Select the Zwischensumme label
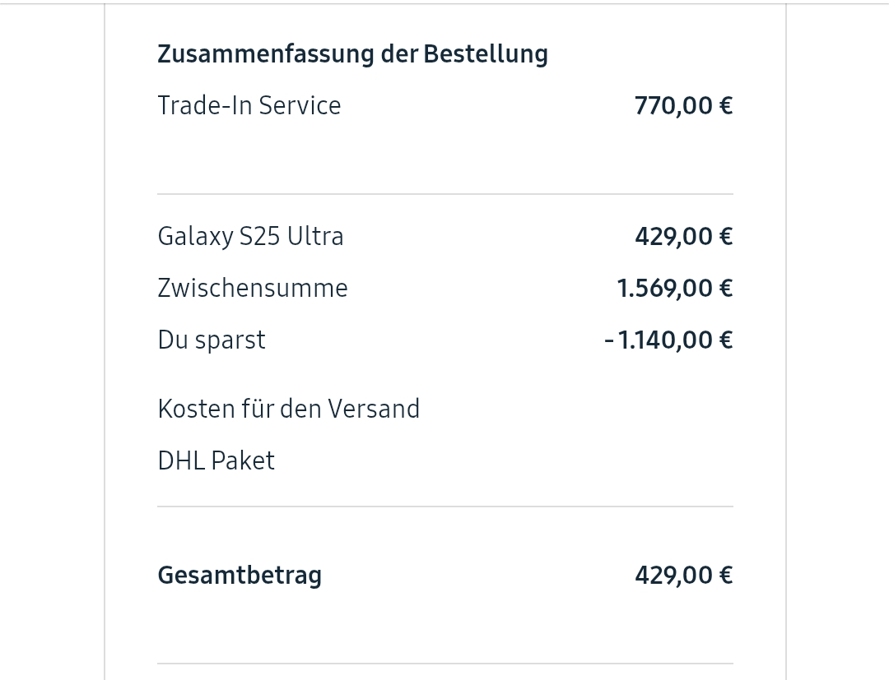Screen dimensions: 889x680 point(253,289)
